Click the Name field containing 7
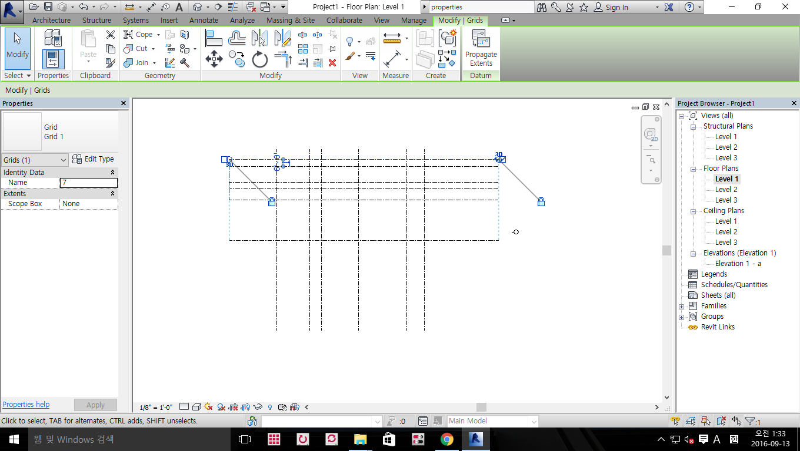The height and width of the screenshot is (451, 800). point(89,183)
